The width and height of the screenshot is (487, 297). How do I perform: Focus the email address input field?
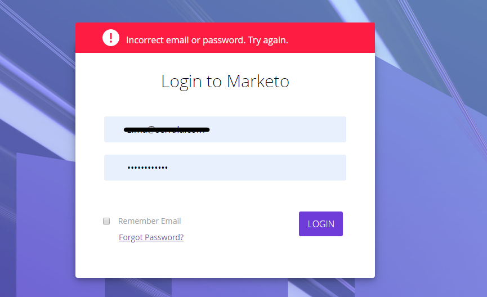pyautogui.click(x=225, y=129)
